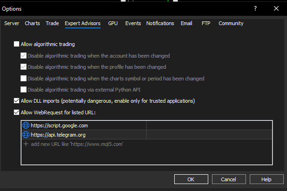
Task: Toggle disable trading when account changed
Action: [23, 56]
